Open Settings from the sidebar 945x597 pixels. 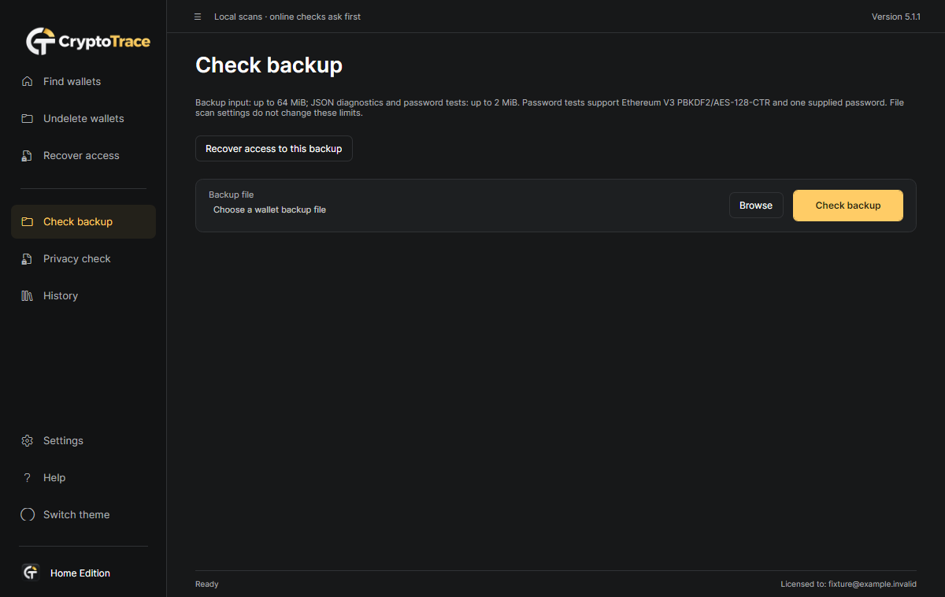click(83, 440)
